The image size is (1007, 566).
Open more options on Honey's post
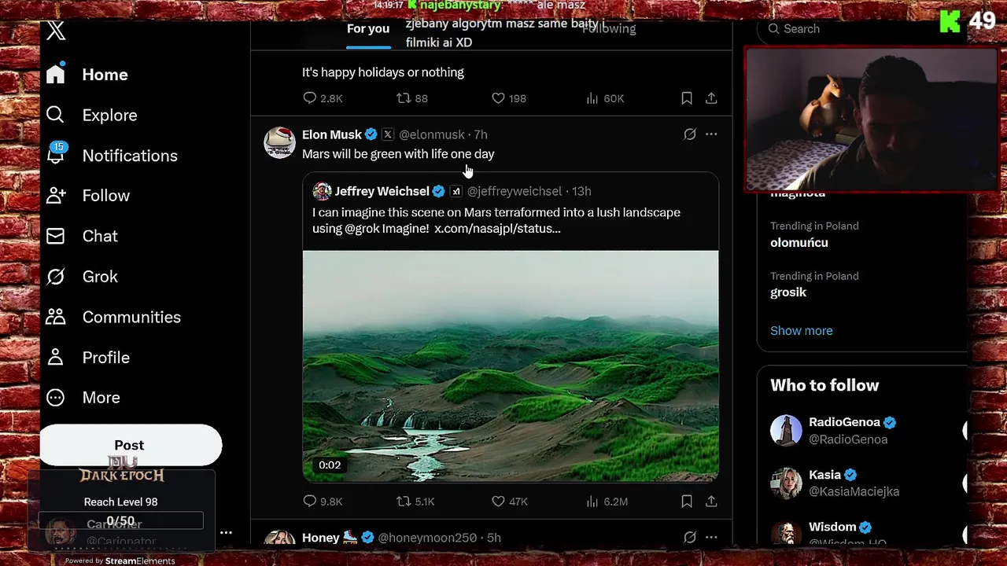(x=711, y=538)
